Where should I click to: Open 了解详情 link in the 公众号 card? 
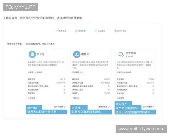(31, 98)
